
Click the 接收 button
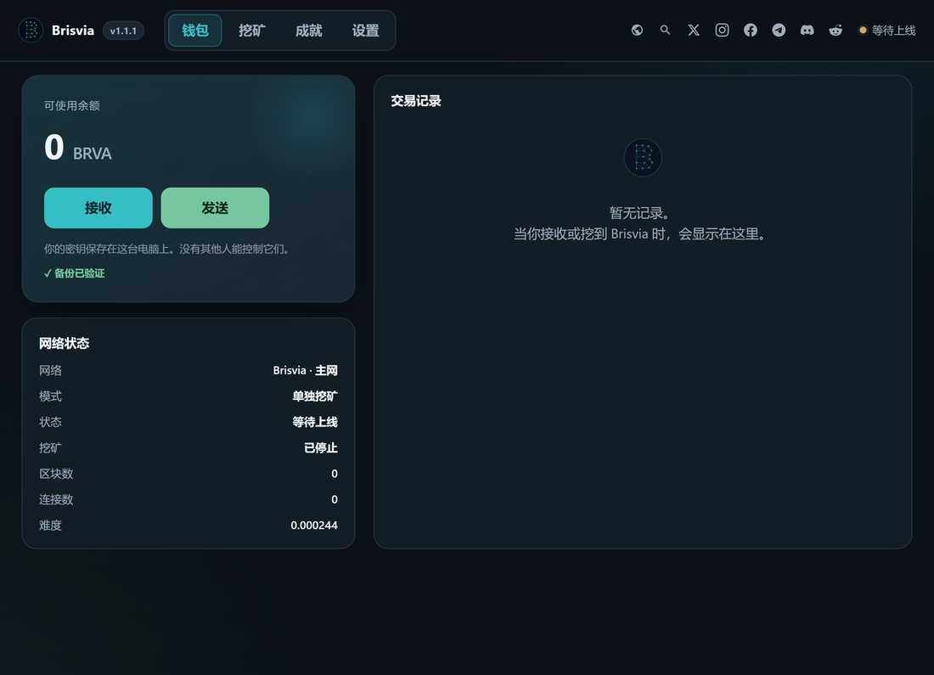[98, 208]
